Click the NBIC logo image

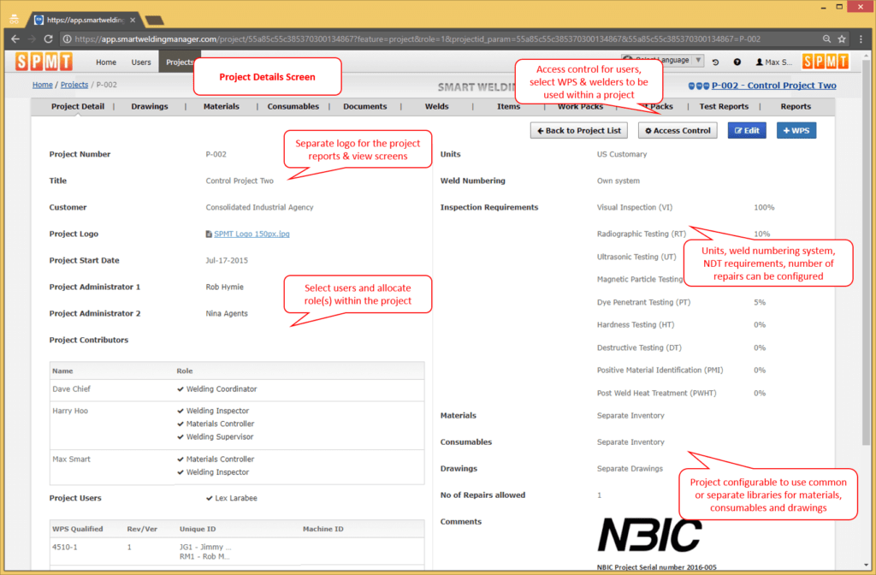pos(650,535)
